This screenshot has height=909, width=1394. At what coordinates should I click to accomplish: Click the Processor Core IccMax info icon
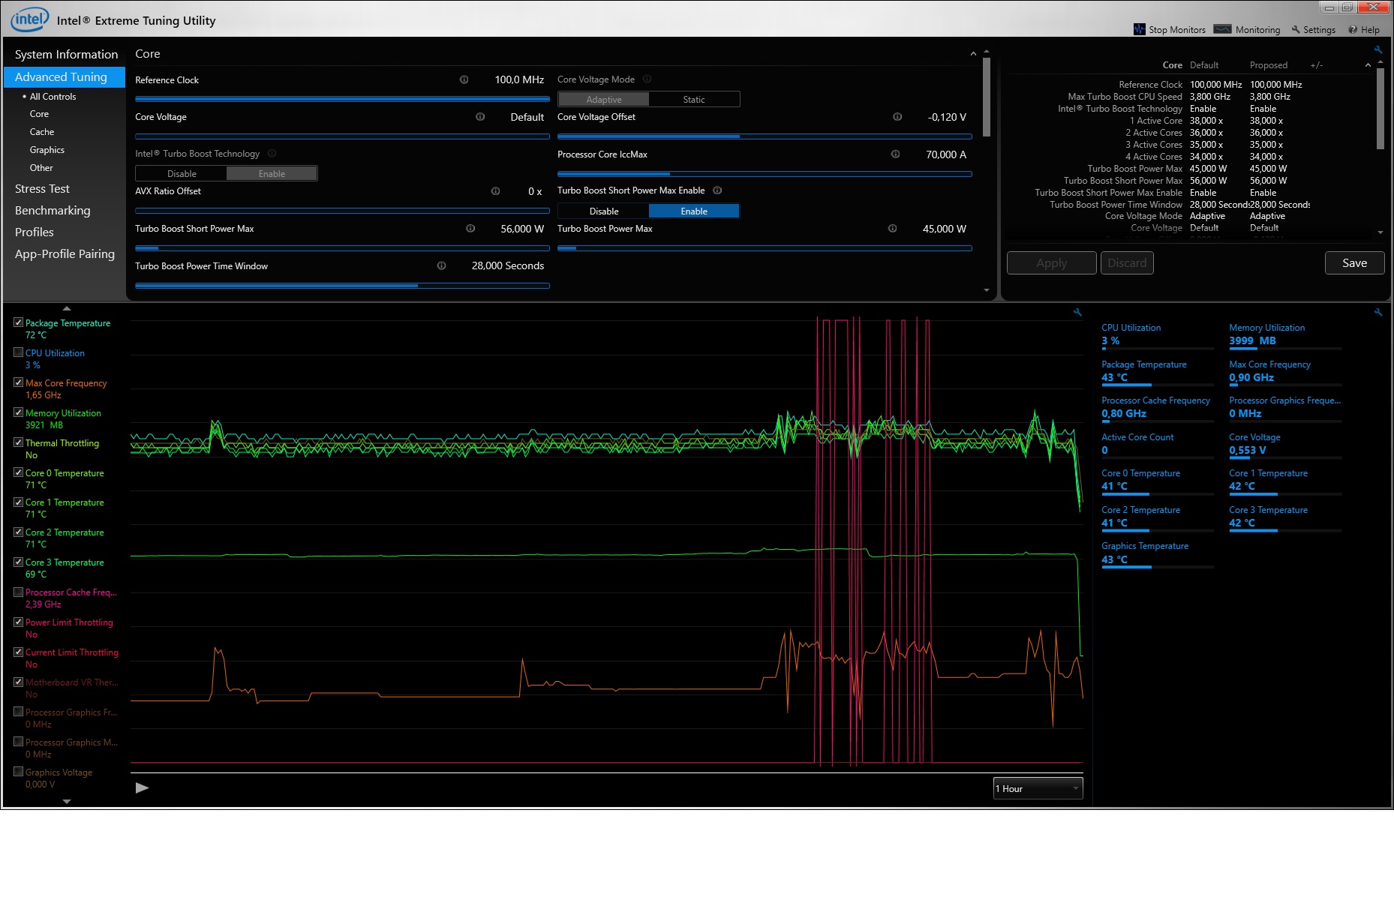pos(895,154)
